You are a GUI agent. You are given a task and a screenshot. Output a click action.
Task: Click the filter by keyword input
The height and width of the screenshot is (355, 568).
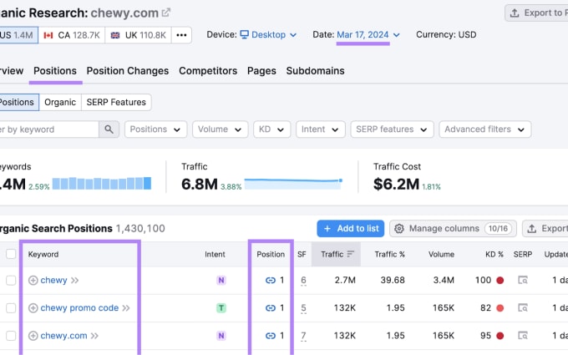[x=48, y=129]
